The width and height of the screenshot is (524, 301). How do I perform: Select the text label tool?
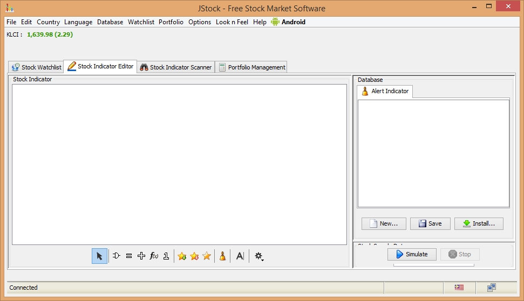(240, 256)
